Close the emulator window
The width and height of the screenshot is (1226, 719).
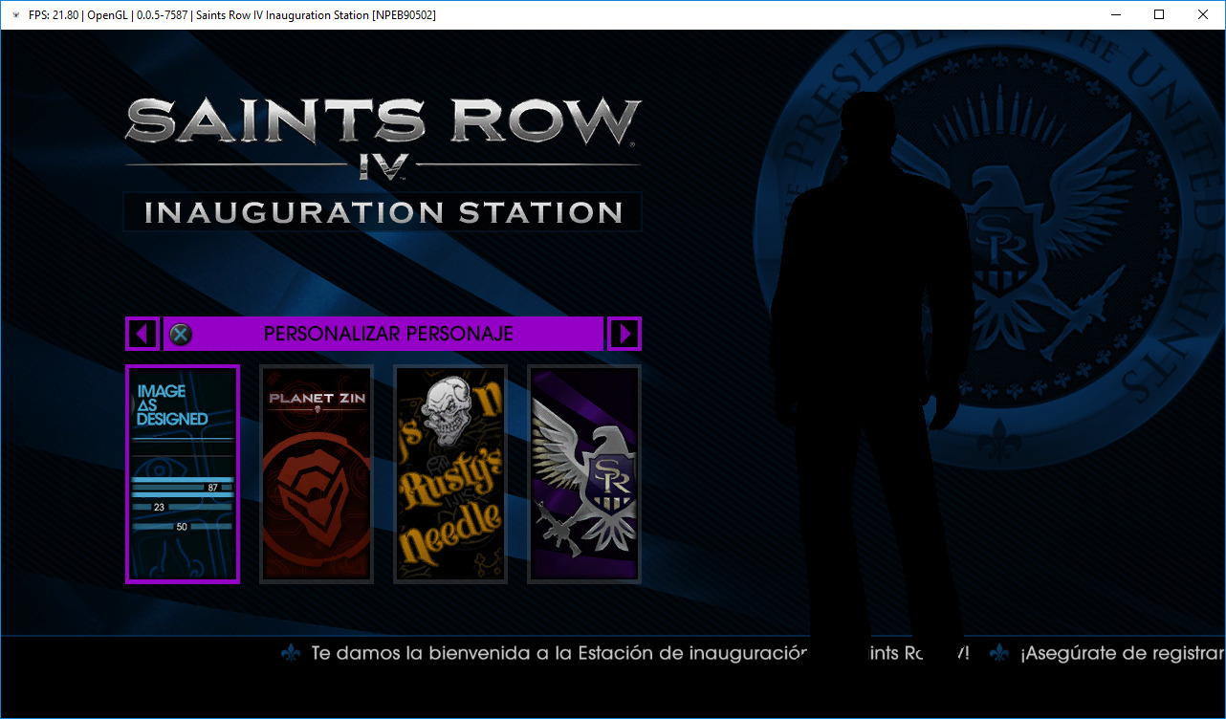coord(1203,14)
